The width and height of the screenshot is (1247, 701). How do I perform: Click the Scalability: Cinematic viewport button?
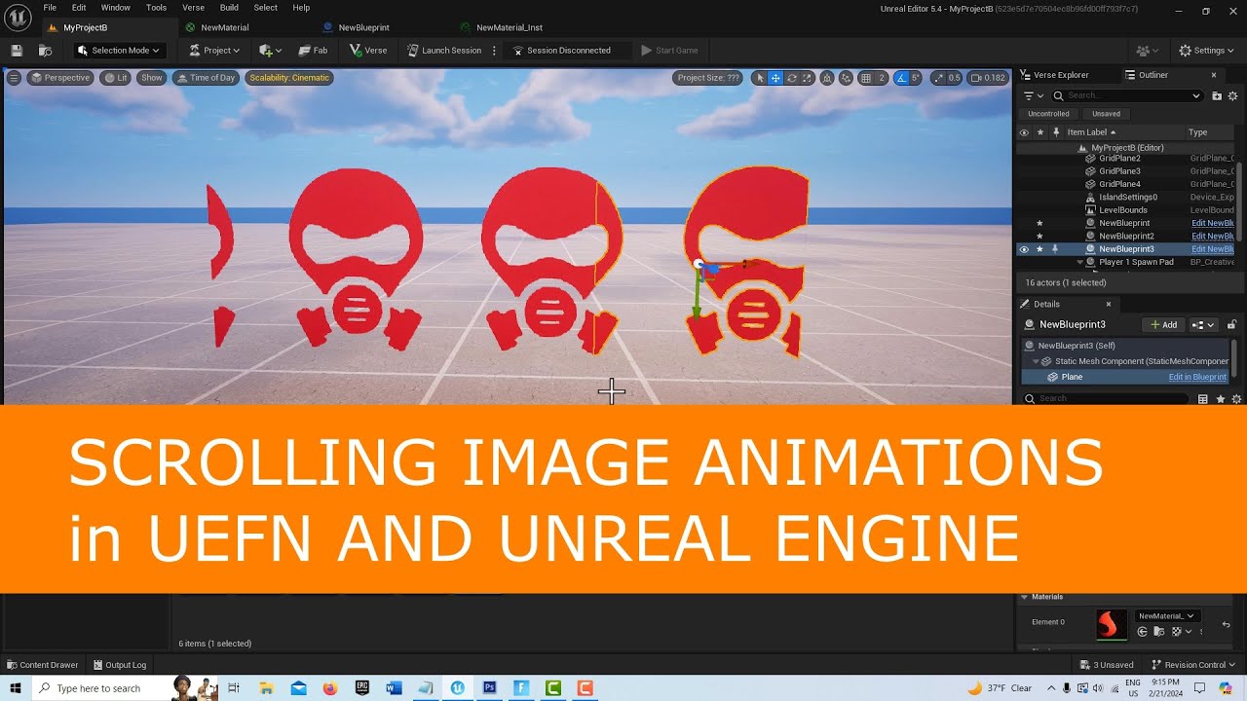(x=289, y=78)
